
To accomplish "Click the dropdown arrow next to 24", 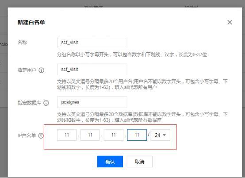I will pos(164,135).
